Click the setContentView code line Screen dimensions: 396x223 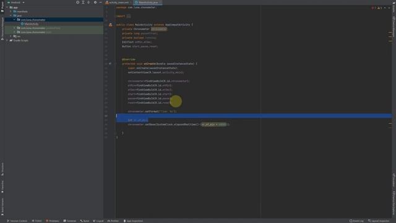156,72
